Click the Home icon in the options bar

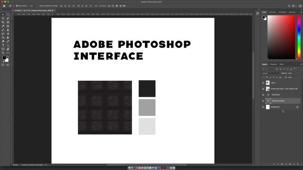coord(4,6)
